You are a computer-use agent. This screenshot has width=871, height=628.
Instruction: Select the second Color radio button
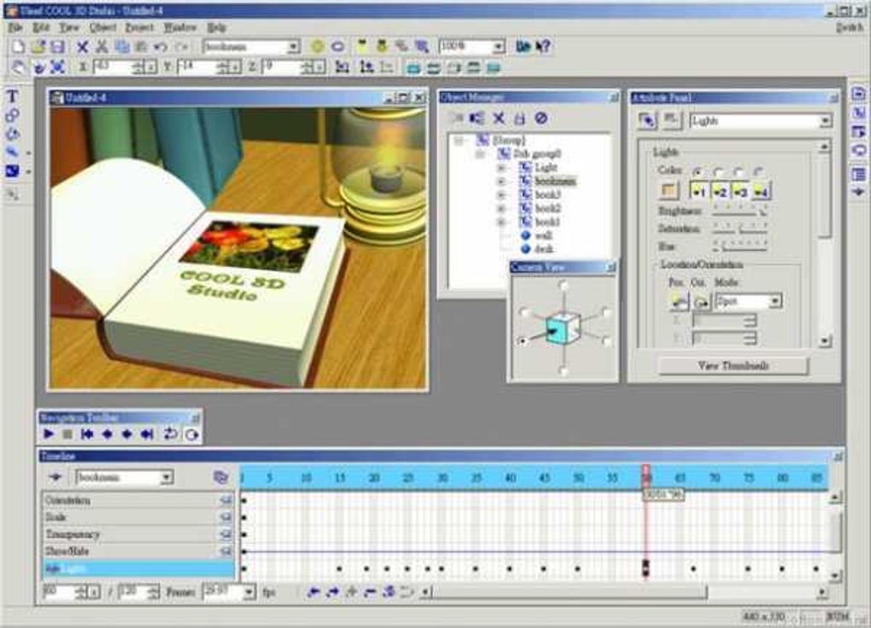click(717, 171)
